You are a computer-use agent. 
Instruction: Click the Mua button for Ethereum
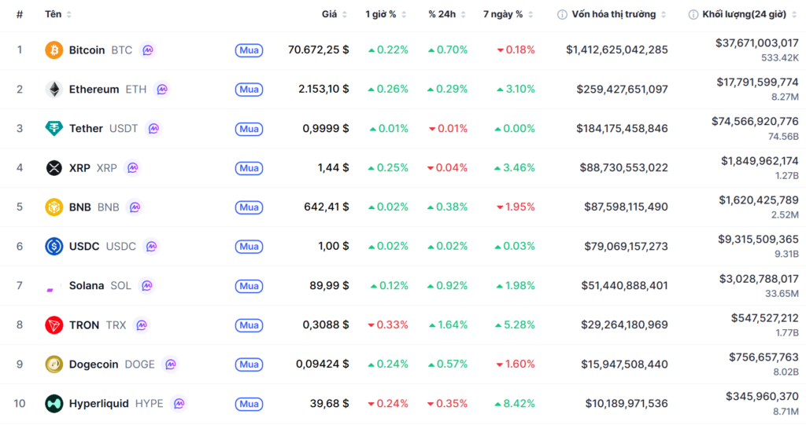[x=250, y=90]
